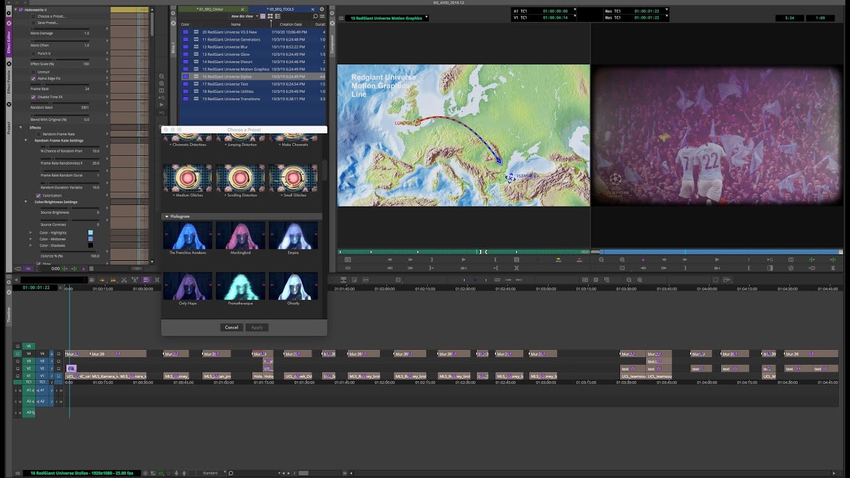The height and width of the screenshot is (478, 850).
Task: Collapse Color/Brightness Settings group
Action: [x=27, y=202]
